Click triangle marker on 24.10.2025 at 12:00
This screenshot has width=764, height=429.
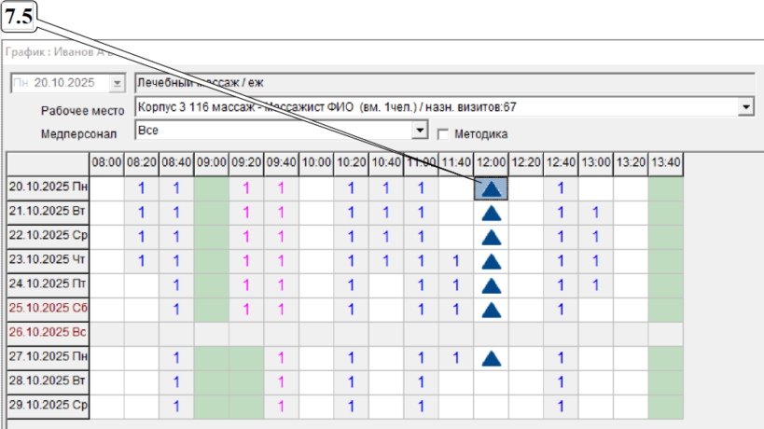point(492,285)
